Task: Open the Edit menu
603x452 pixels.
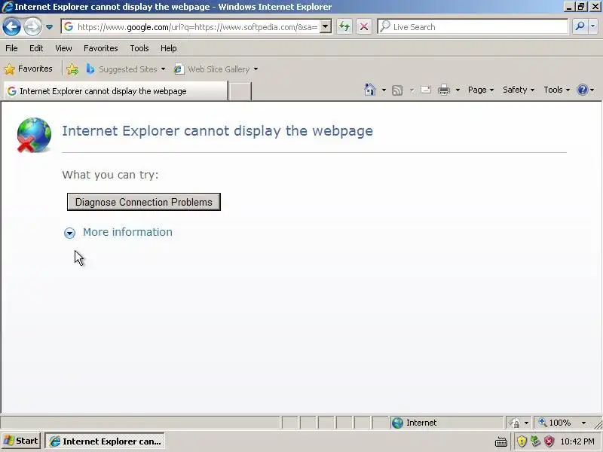Action: [x=36, y=48]
